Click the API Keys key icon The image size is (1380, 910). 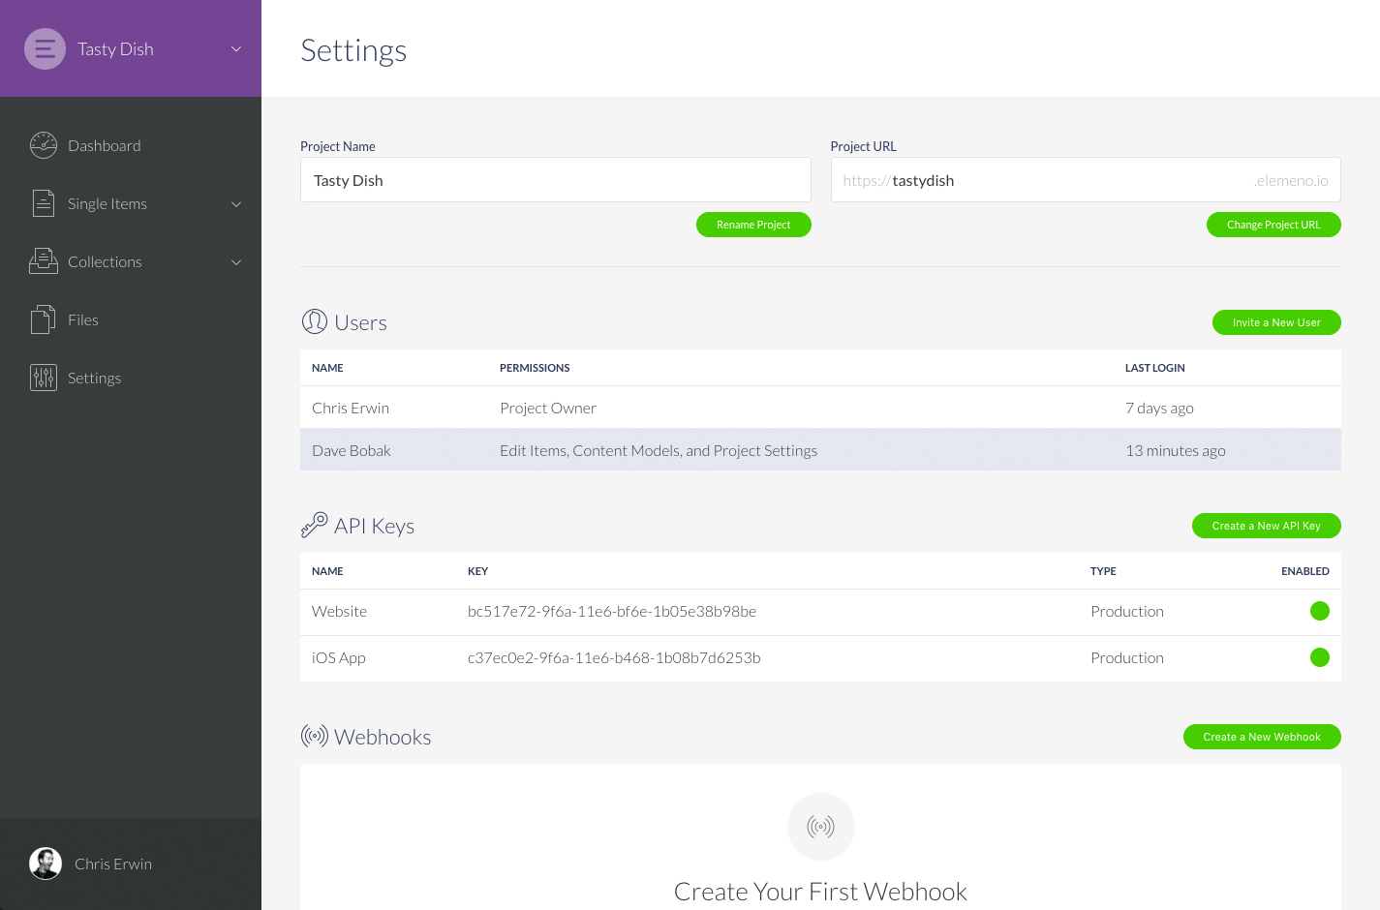click(315, 525)
